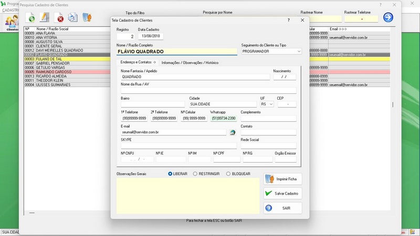Click the Nome da Rua / AV field
The width and height of the screenshot is (420, 236).
click(x=208, y=90)
